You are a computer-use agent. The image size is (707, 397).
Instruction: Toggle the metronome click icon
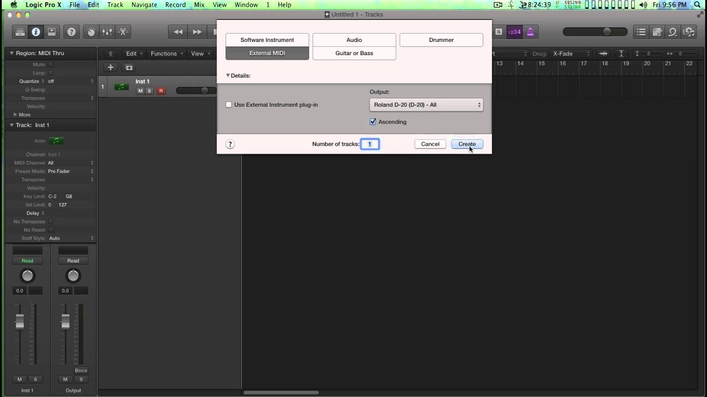530,32
